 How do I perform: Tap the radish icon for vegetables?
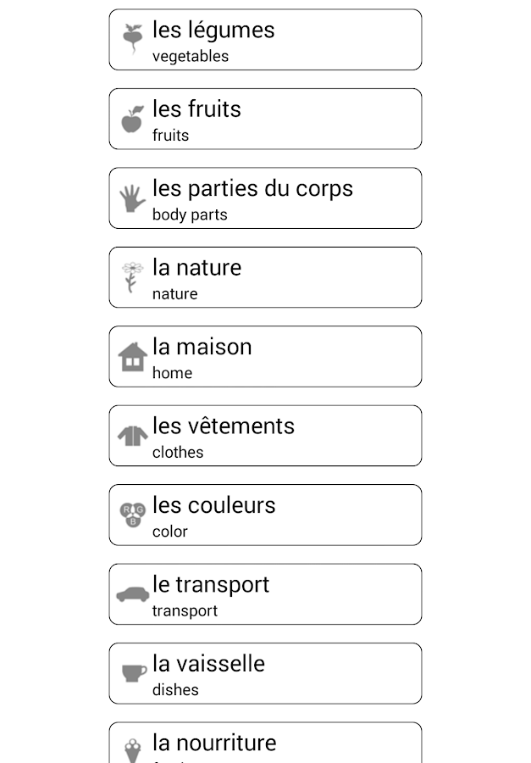[131, 40]
